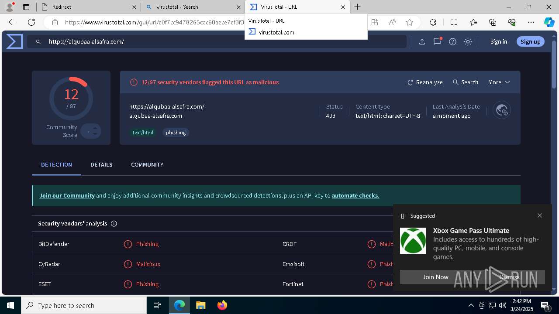Show hidden system tray icons
559x314 pixels.
(x=471, y=305)
